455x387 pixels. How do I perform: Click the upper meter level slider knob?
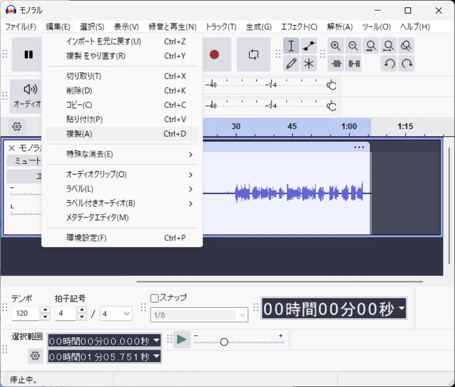pos(332,85)
